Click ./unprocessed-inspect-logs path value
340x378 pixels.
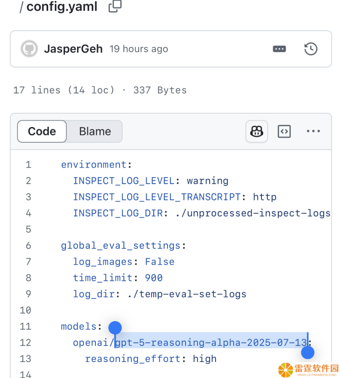click(253, 213)
